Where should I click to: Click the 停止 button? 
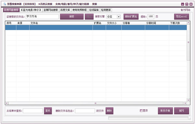point(89,17)
